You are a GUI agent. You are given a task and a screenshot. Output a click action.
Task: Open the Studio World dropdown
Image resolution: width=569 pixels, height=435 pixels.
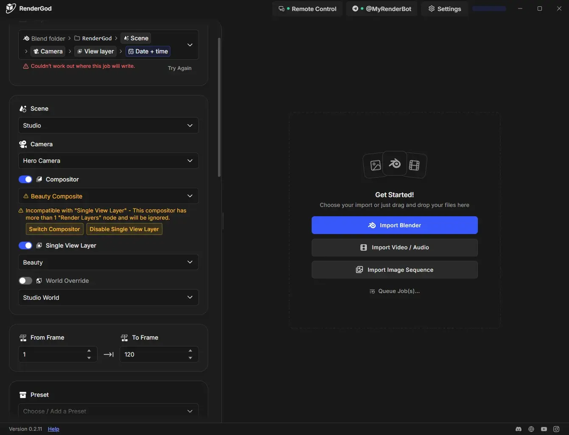tap(109, 298)
